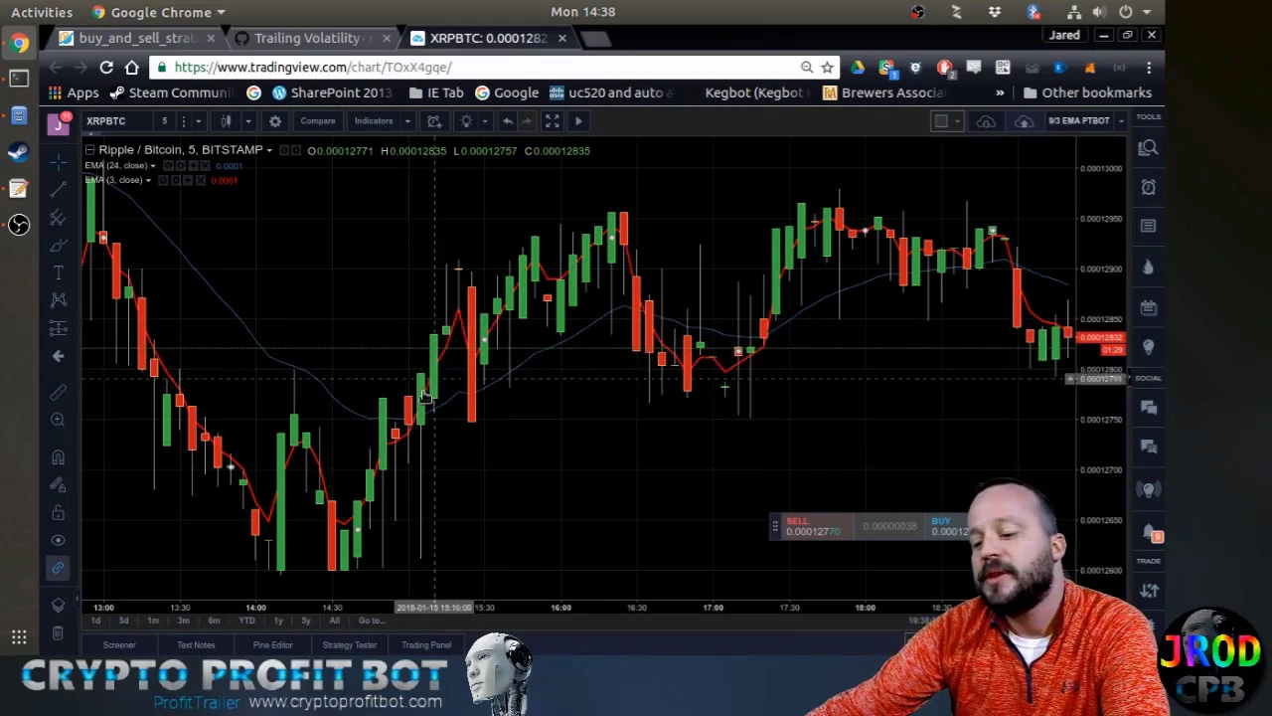Open chat bubbles icon under SOCIAL
Viewport: 1272px width, 716px height.
pyautogui.click(x=1149, y=408)
